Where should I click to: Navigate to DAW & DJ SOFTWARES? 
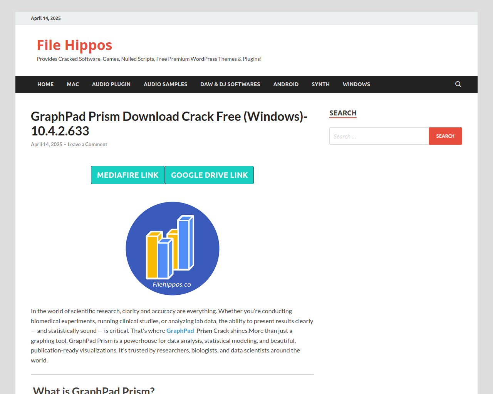click(x=230, y=84)
